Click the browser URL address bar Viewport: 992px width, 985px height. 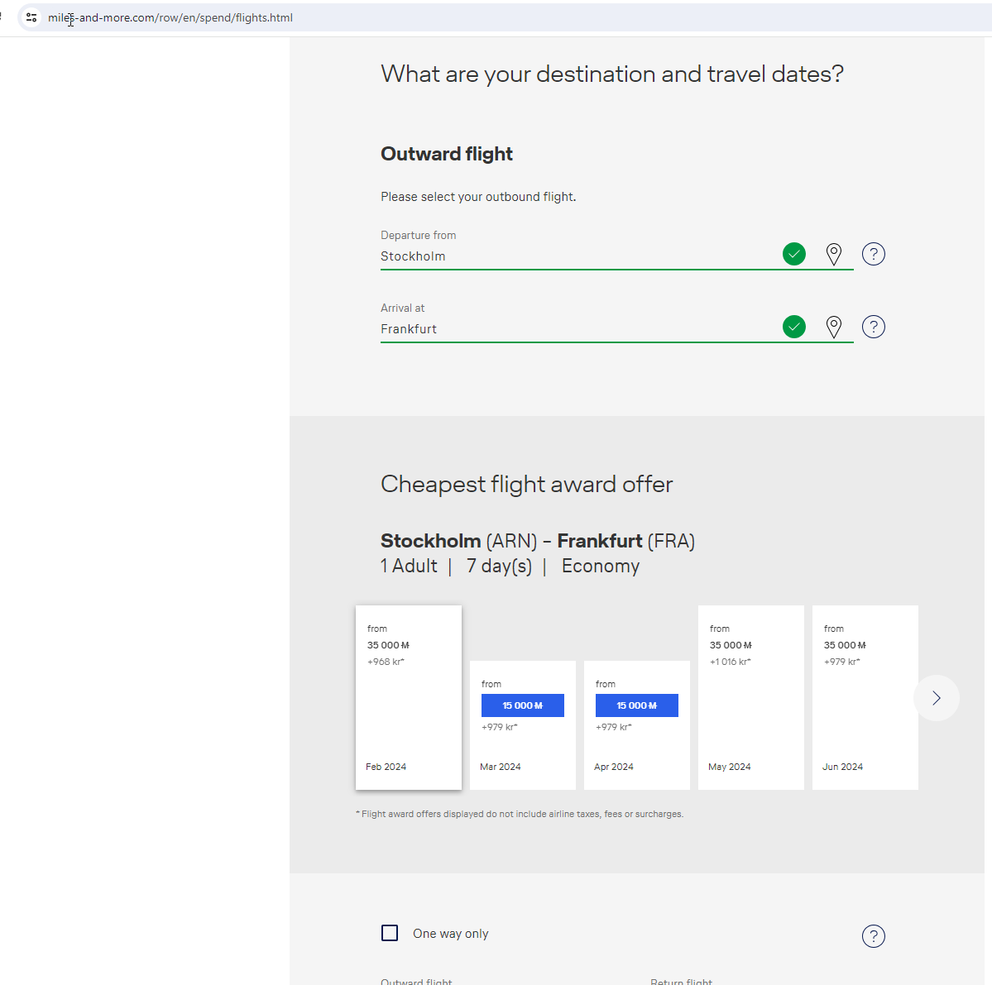pyautogui.click(x=496, y=17)
